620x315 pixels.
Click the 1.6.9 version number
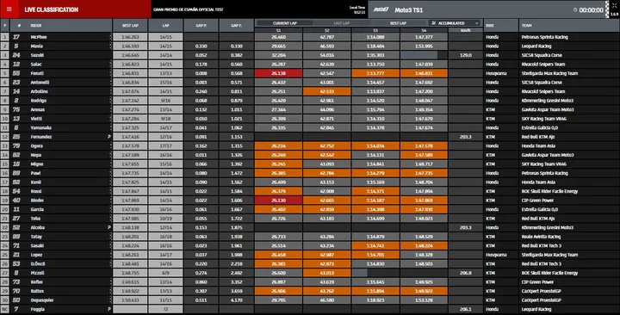point(614,15)
